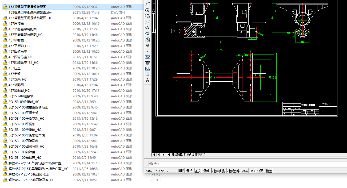Select the Circle drawing tool
The image size is (347, 188).
click(147, 10)
